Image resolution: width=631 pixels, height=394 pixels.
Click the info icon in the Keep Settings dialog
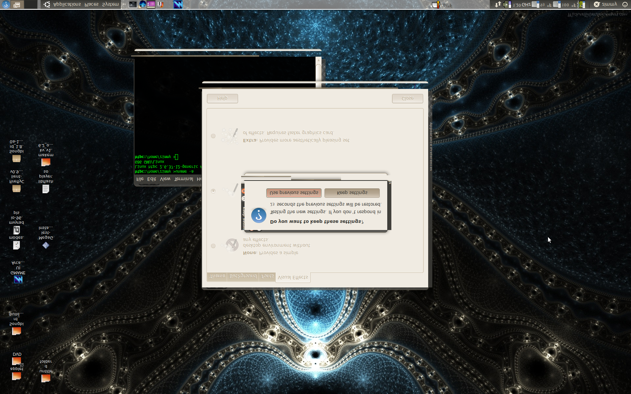258,215
